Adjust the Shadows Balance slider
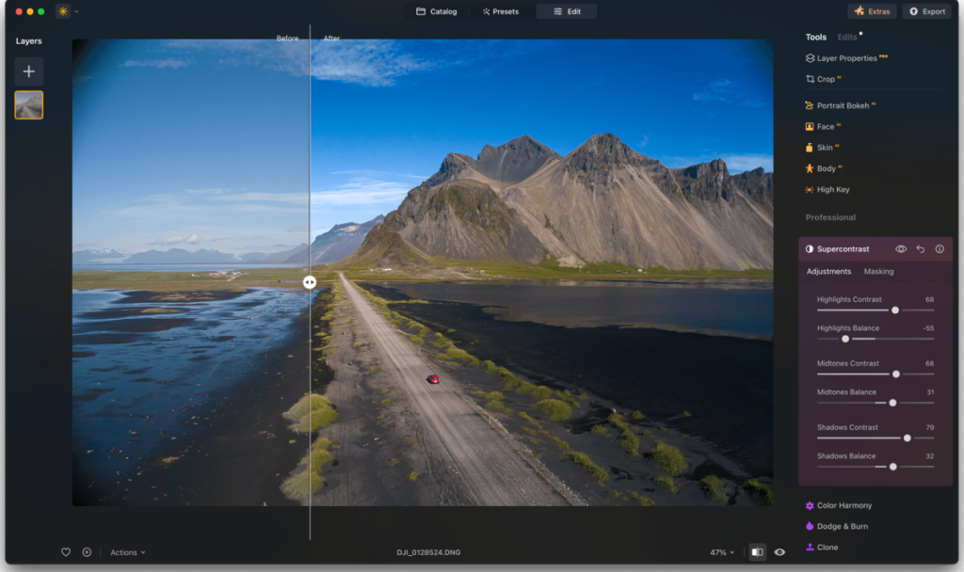The image size is (964, 572). pos(893,467)
